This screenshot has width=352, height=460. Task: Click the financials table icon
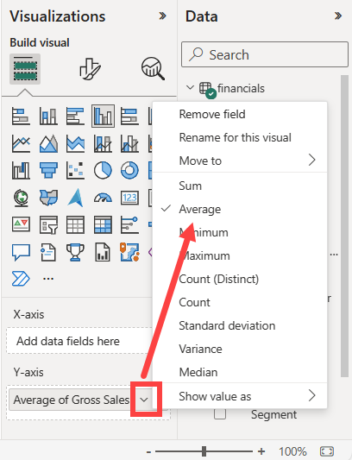tap(208, 90)
